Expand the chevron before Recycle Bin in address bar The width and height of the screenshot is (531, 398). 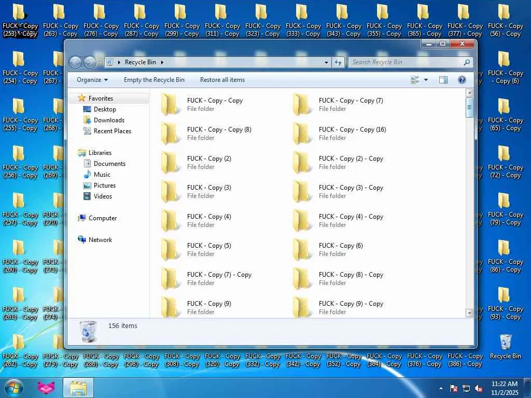(x=119, y=62)
